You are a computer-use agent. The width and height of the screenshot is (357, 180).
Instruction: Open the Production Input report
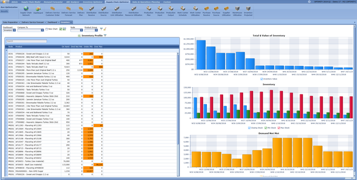click(160, 11)
